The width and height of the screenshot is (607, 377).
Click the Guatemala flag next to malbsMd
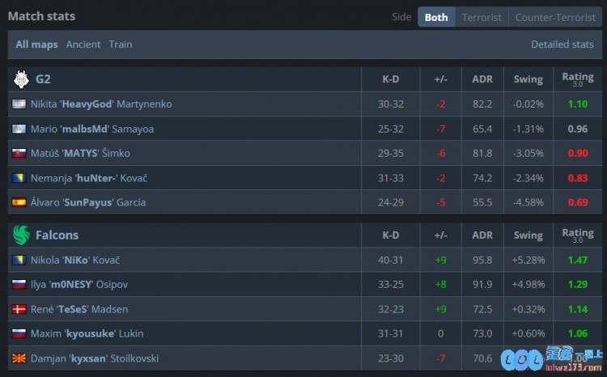(x=19, y=129)
